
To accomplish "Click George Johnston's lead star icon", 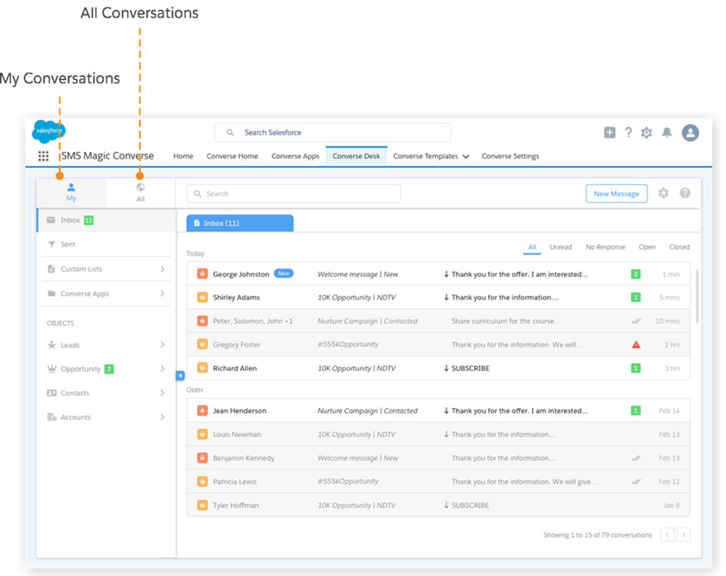I will pos(202,274).
